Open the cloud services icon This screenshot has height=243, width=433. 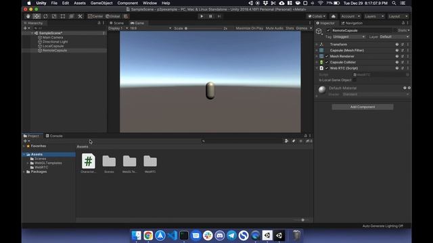[334, 16]
